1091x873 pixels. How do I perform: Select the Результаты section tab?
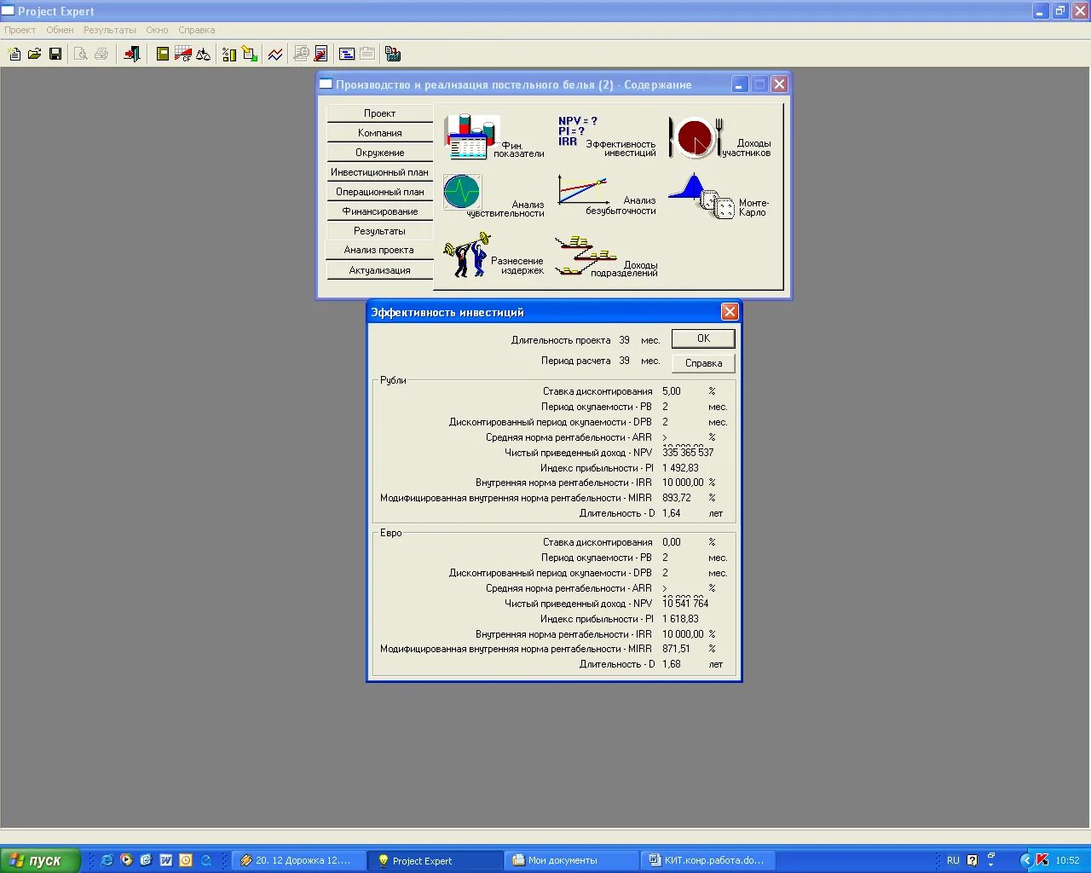click(x=379, y=231)
